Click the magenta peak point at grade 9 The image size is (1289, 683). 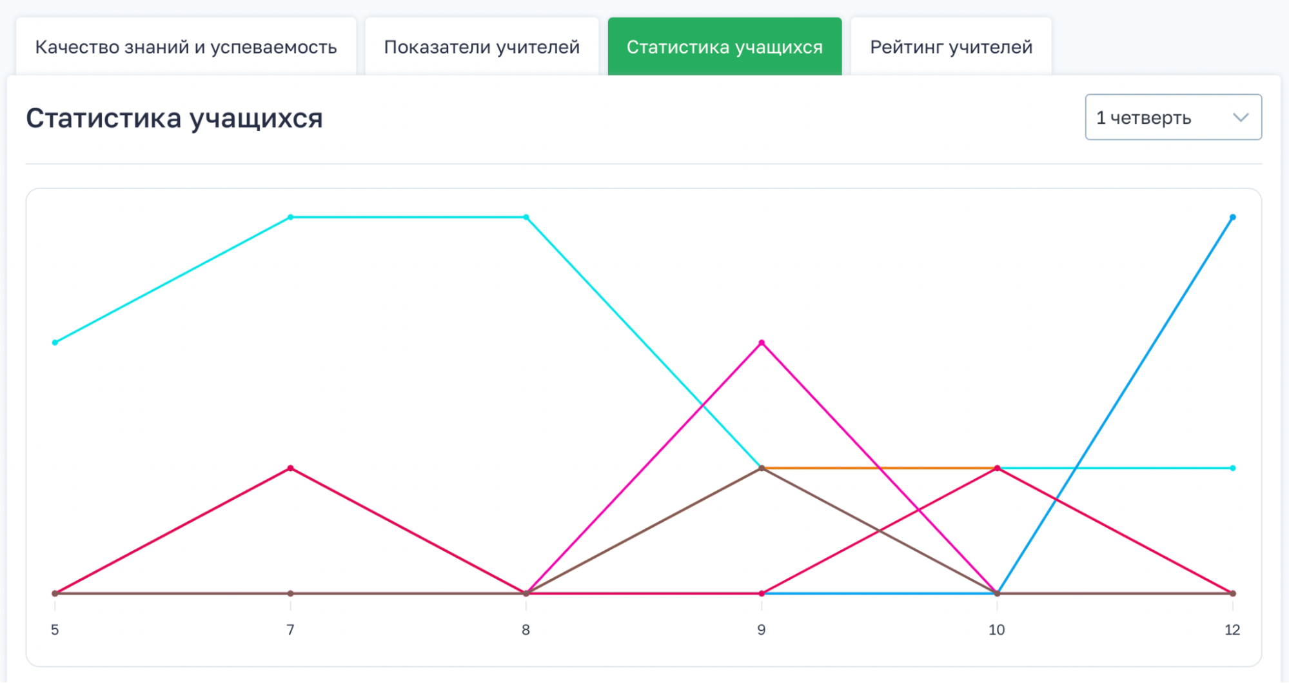[x=762, y=342]
